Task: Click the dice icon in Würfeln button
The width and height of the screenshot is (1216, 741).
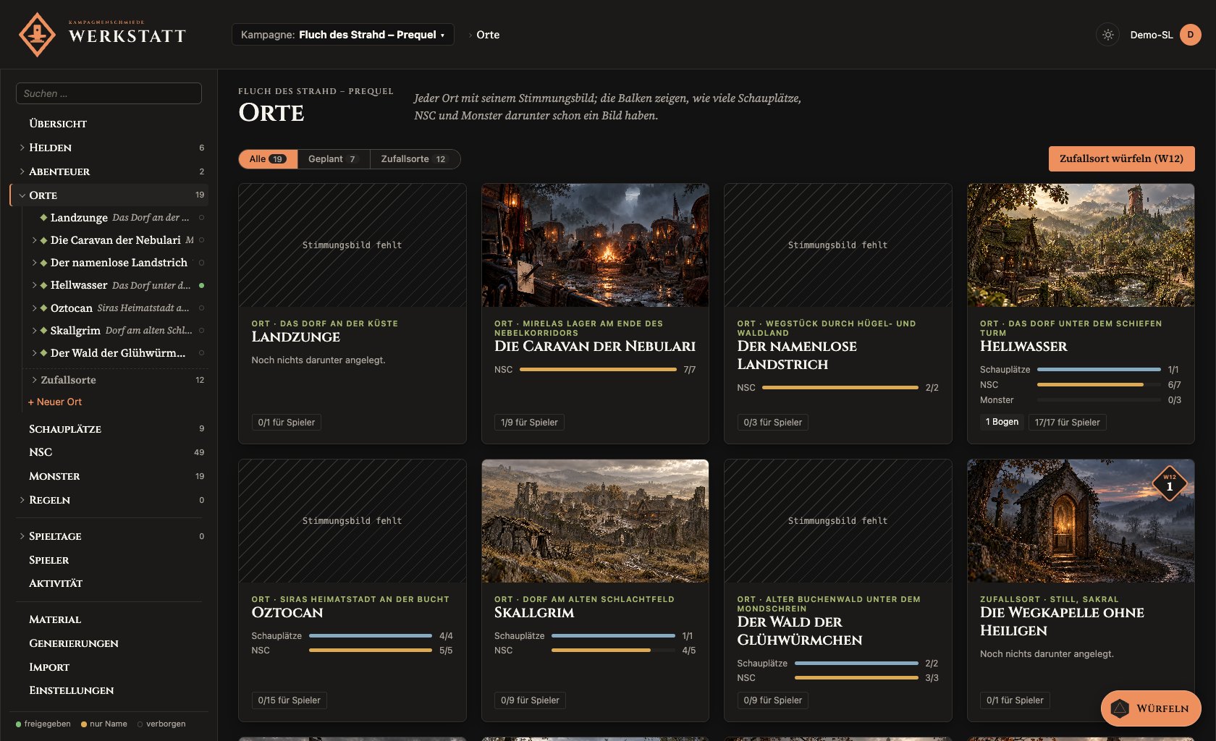Action: 1120,708
